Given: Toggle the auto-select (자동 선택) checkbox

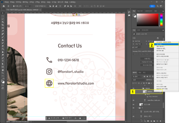Looking at the screenshot, I should tap(14, 6).
